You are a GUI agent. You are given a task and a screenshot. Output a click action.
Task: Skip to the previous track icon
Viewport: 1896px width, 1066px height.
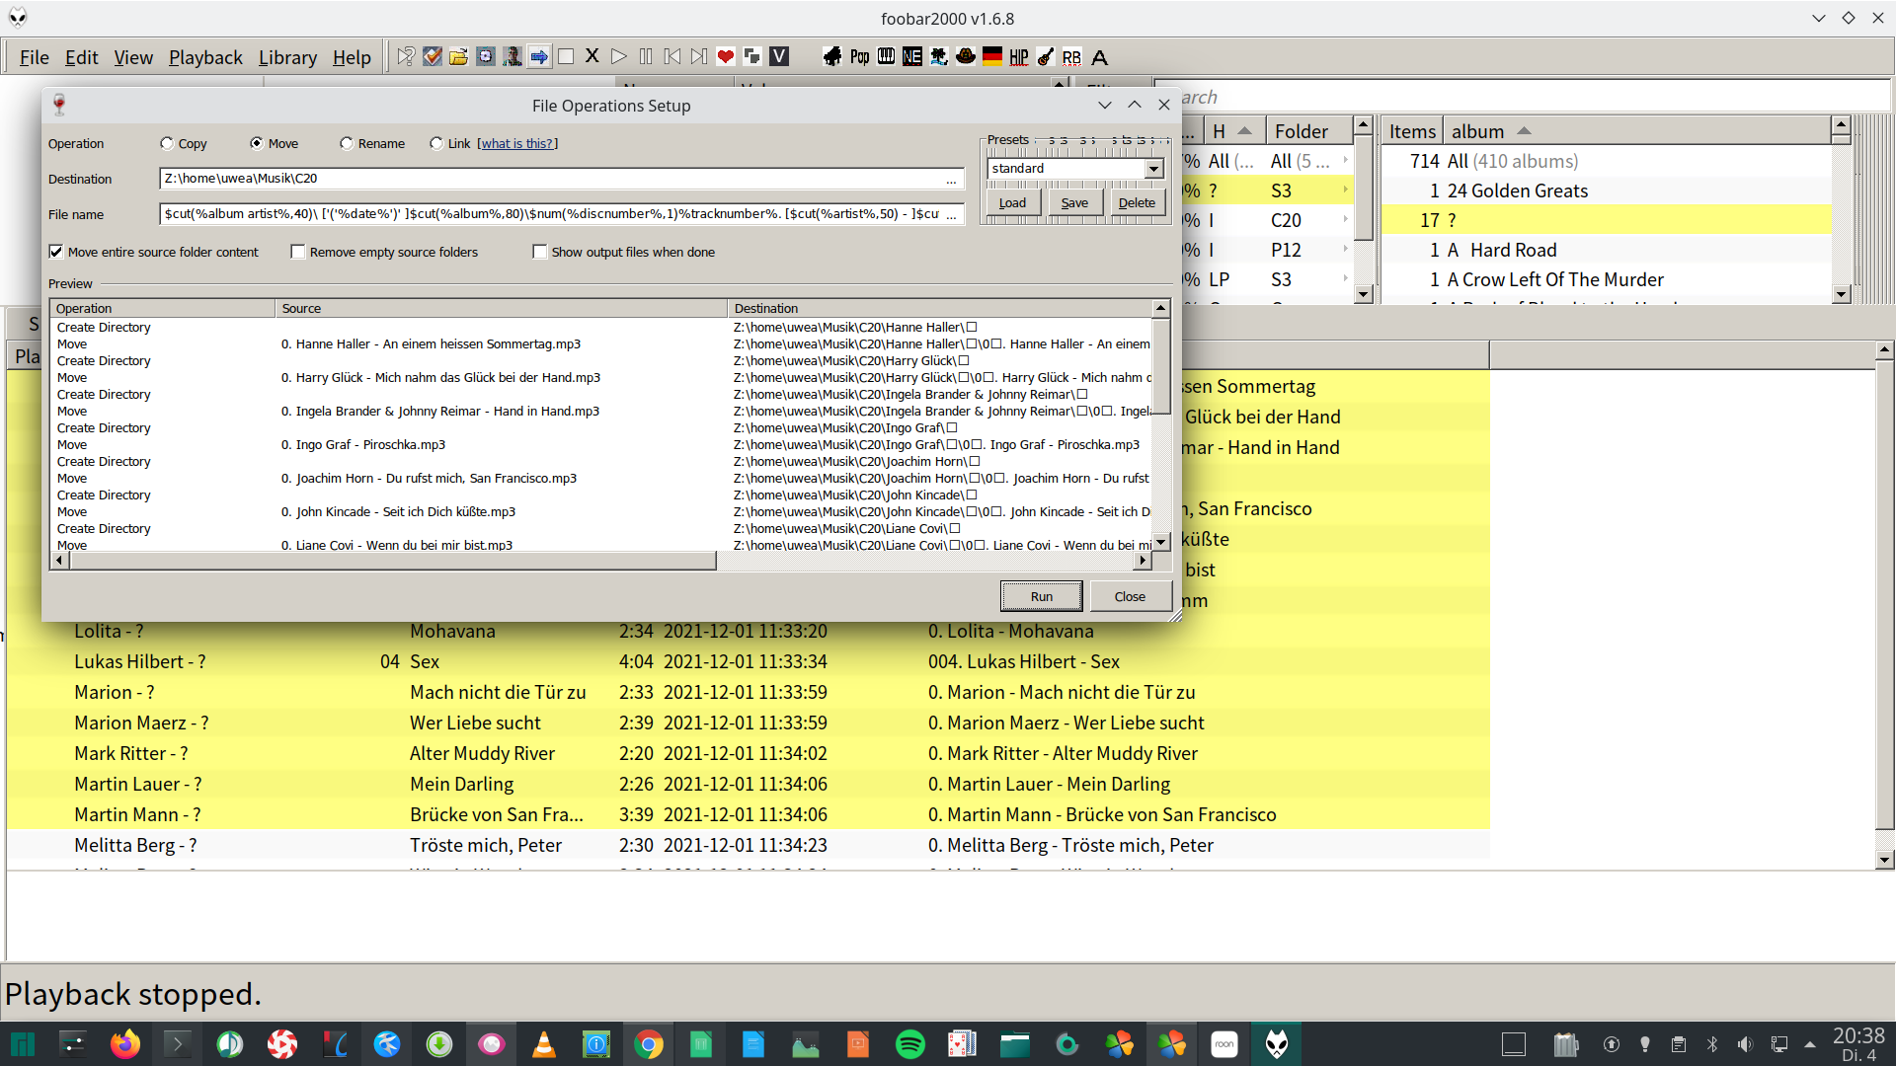[672, 56]
